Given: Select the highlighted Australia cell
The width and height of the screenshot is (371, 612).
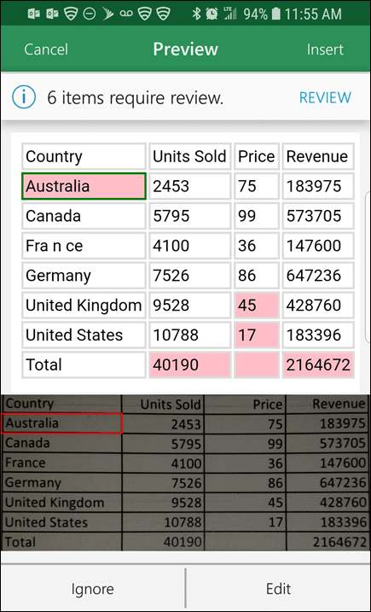Looking at the screenshot, I should pos(84,186).
